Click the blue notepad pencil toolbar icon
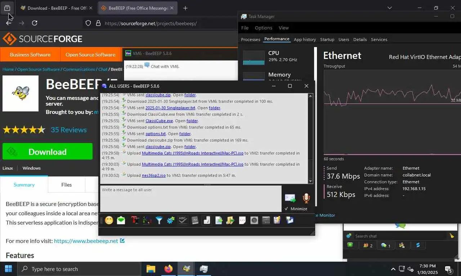The width and height of the screenshot is (461, 276). tap(277, 220)
